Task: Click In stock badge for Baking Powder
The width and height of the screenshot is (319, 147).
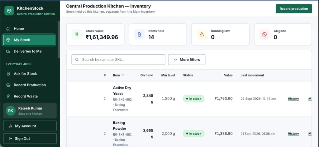Action: pyautogui.click(x=194, y=134)
